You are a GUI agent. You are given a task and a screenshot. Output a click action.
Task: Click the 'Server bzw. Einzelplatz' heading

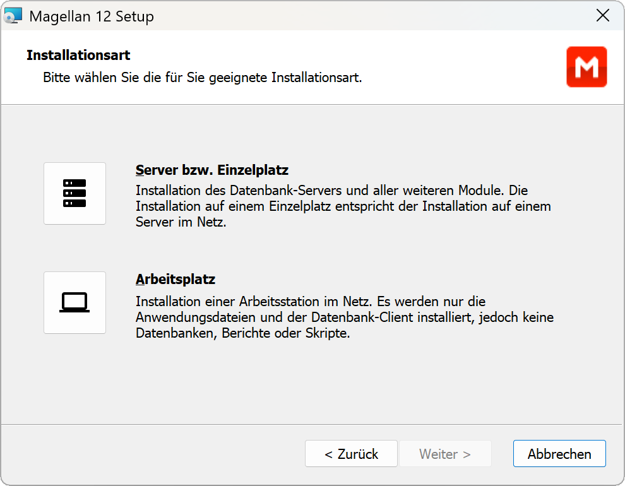pos(212,170)
